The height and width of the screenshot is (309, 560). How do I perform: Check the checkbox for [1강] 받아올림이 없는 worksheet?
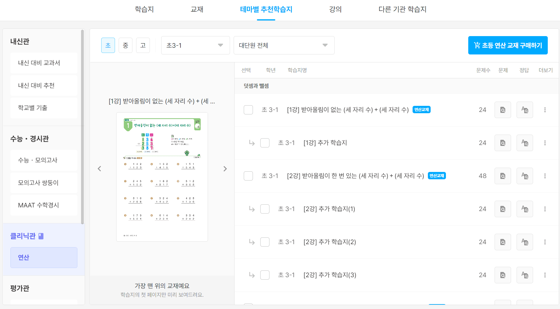(248, 110)
